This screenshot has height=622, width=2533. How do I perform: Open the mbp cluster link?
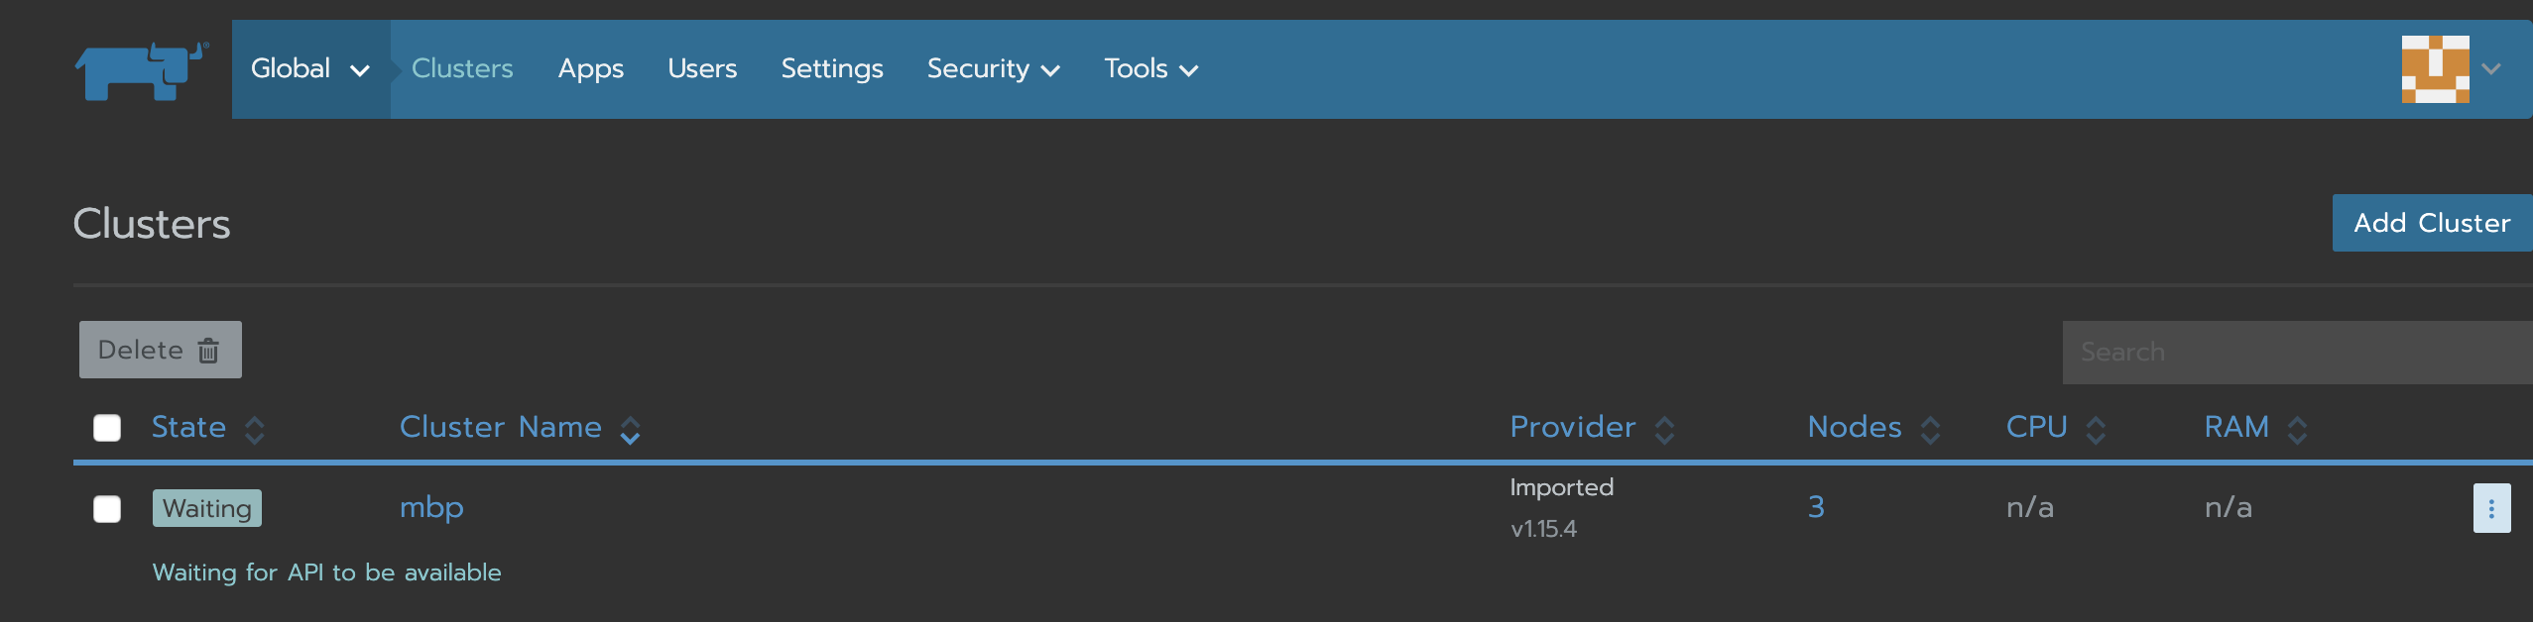[430, 507]
